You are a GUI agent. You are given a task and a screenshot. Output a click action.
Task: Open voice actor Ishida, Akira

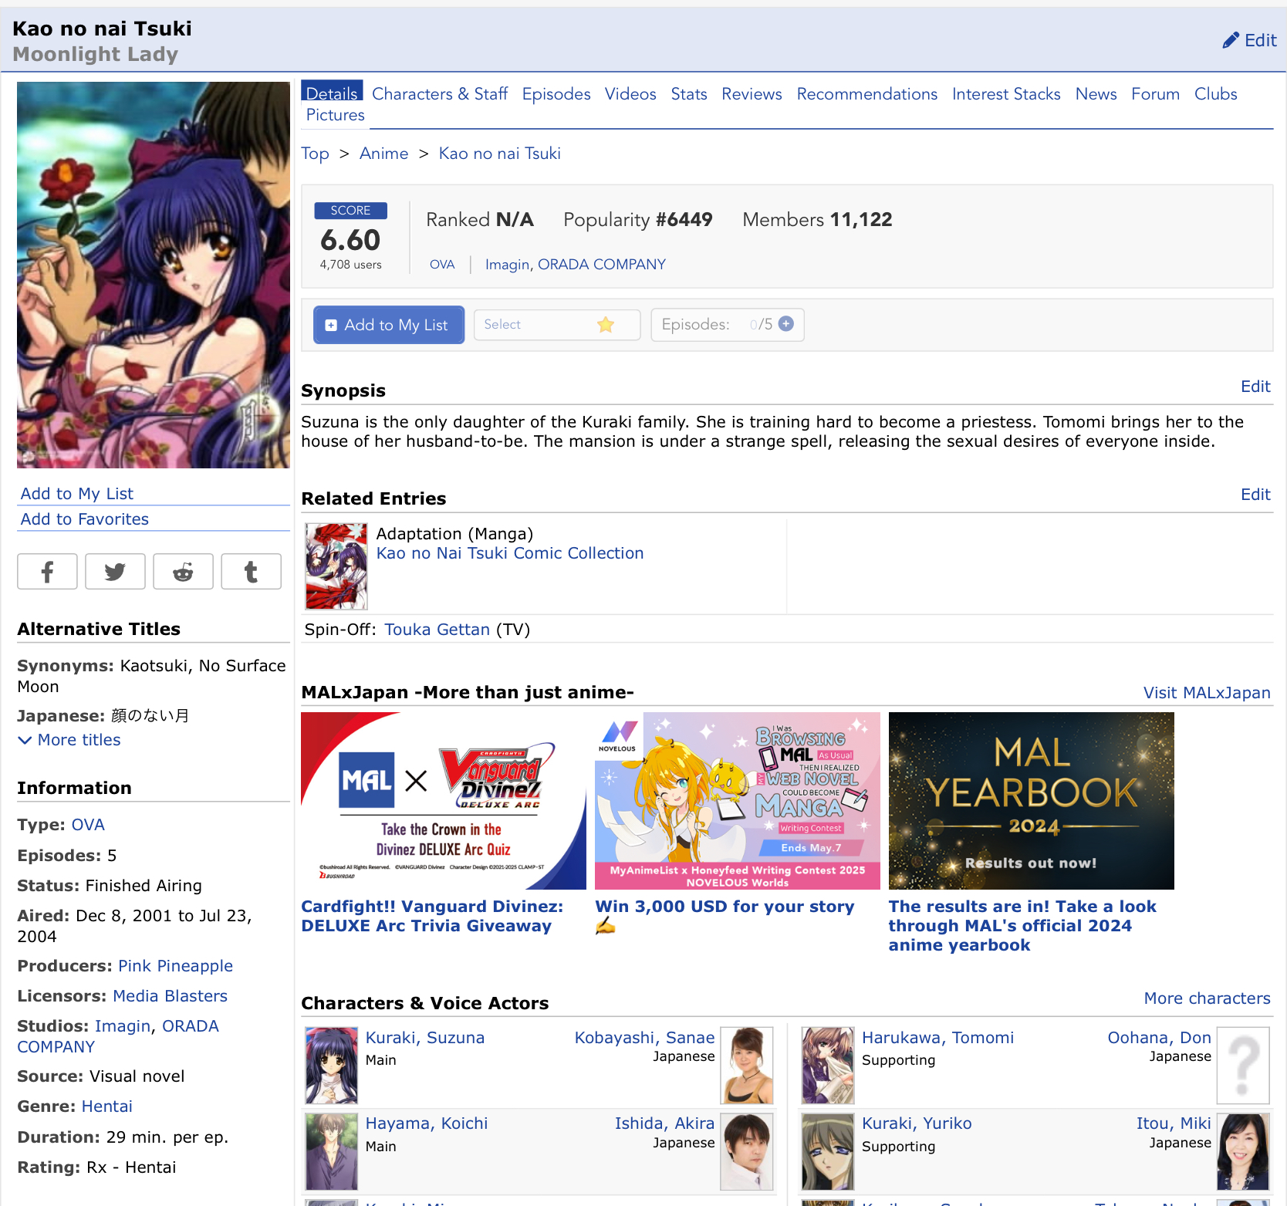[x=664, y=1123]
